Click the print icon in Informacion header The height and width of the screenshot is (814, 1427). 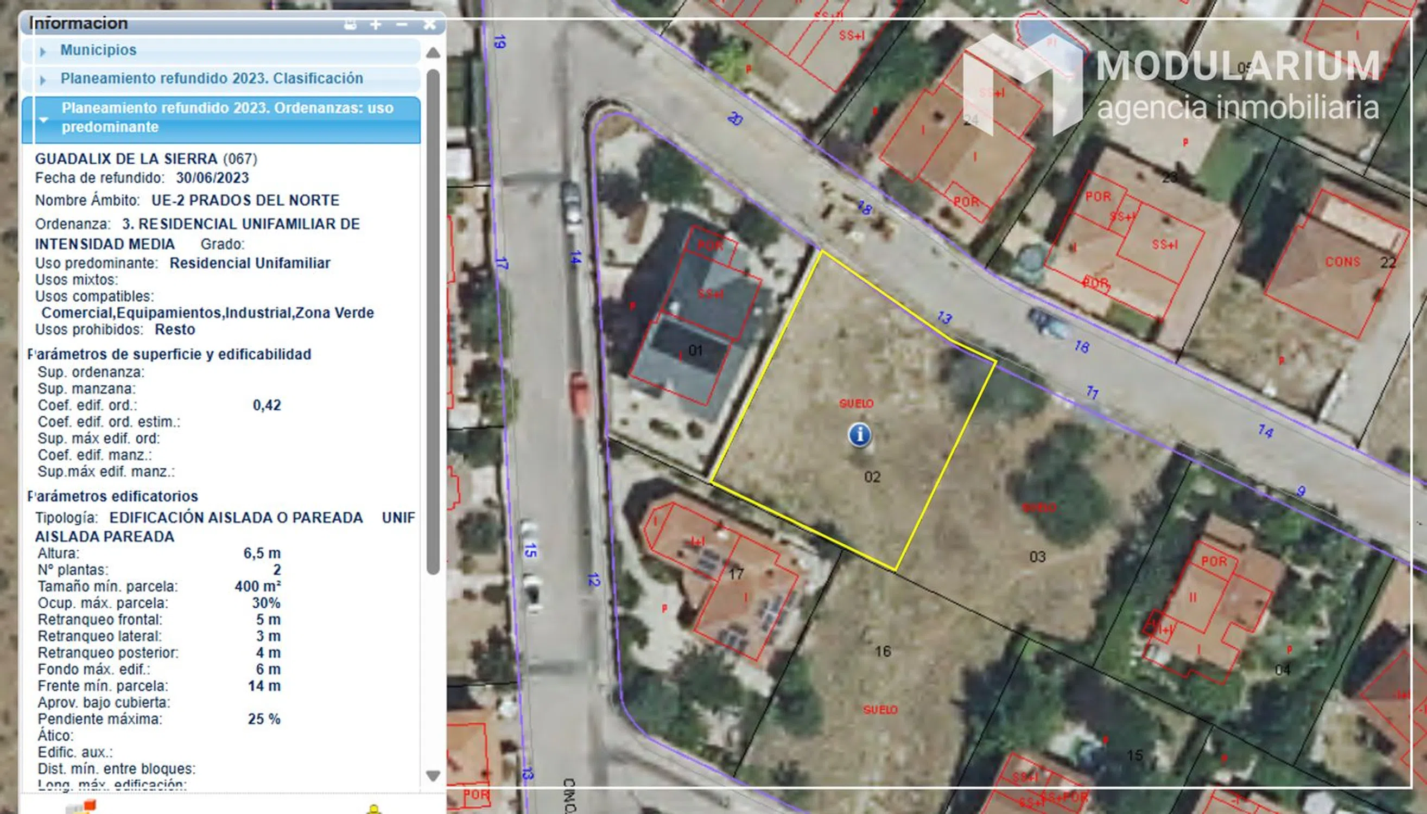[x=351, y=24]
